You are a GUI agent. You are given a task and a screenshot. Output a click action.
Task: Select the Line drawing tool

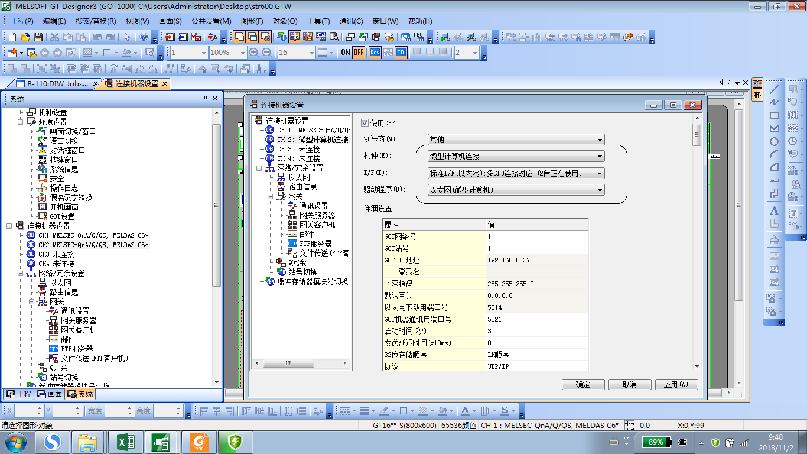(x=775, y=89)
